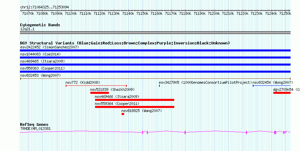Select the small blue esv3427905 marker

(159, 86)
